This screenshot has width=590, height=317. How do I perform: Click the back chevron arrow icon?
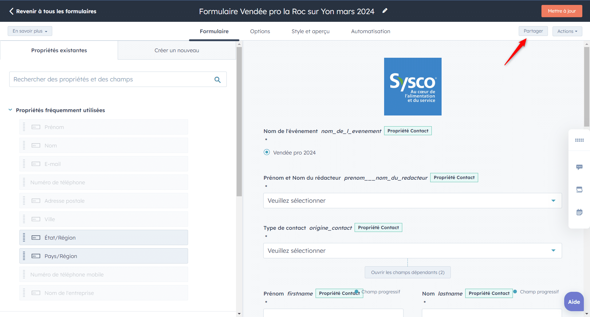click(x=11, y=11)
